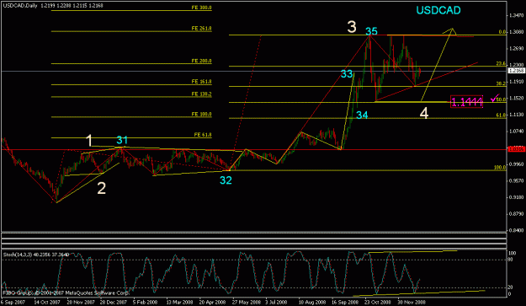Click the 23 Oct 2008 date label
The image size is (526, 306).
tap(378, 302)
